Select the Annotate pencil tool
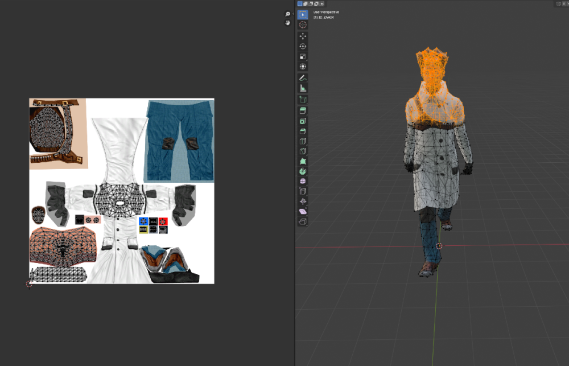 pos(303,78)
